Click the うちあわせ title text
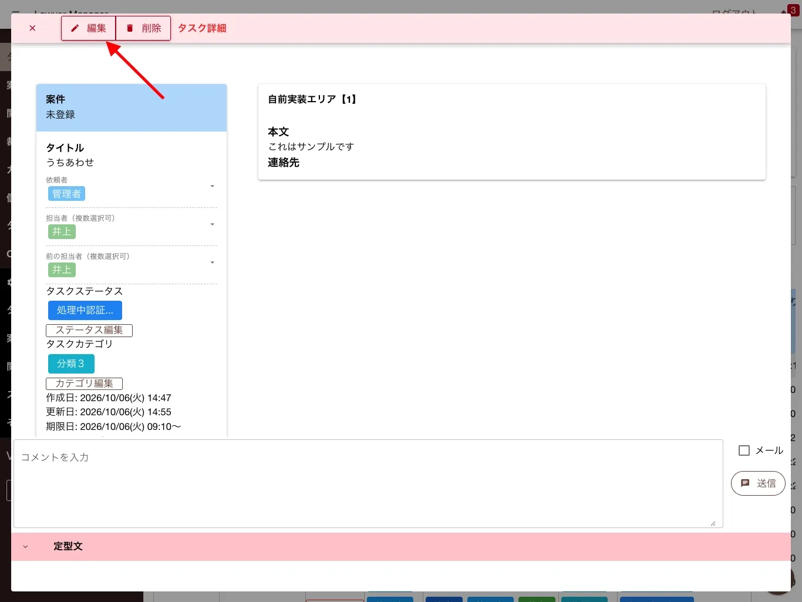Viewport: 802px width, 602px height. [70, 162]
